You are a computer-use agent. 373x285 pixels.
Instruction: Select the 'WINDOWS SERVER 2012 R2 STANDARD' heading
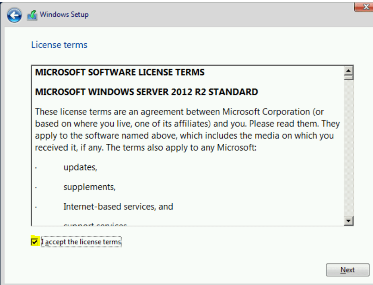click(146, 92)
